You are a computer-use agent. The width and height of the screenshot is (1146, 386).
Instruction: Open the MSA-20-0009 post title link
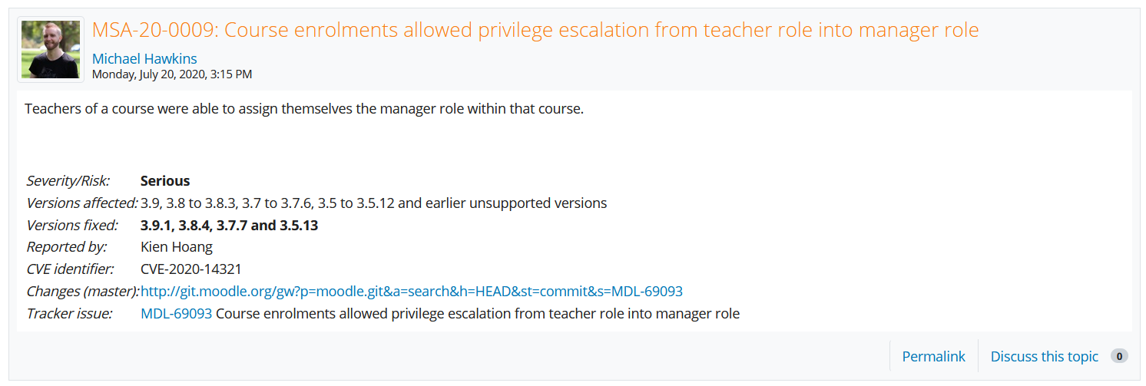(535, 31)
